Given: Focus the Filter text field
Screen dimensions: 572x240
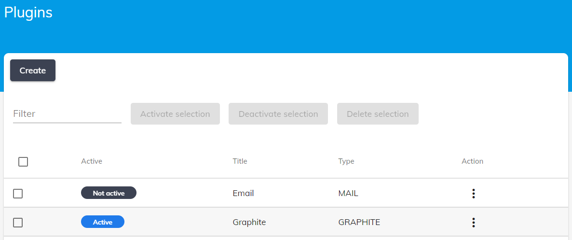Looking at the screenshot, I should coord(67,114).
